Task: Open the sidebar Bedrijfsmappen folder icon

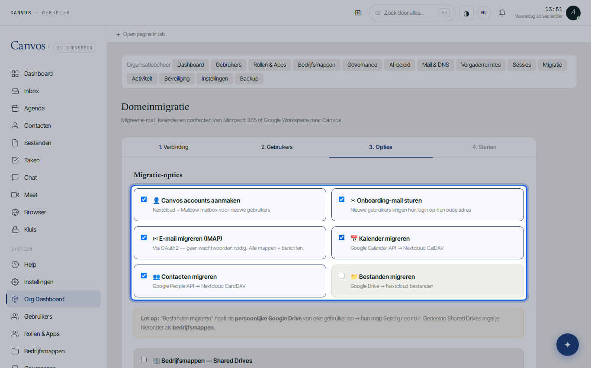Action: coord(15,351)
